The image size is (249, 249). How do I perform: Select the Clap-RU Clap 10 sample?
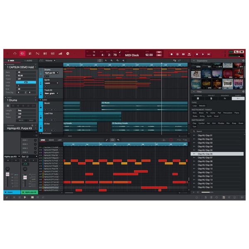(x=217, y=168)
